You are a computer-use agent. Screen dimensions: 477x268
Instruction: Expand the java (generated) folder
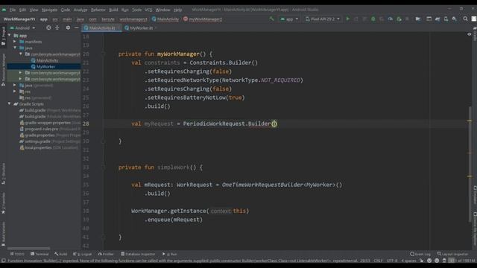[15, 86]
